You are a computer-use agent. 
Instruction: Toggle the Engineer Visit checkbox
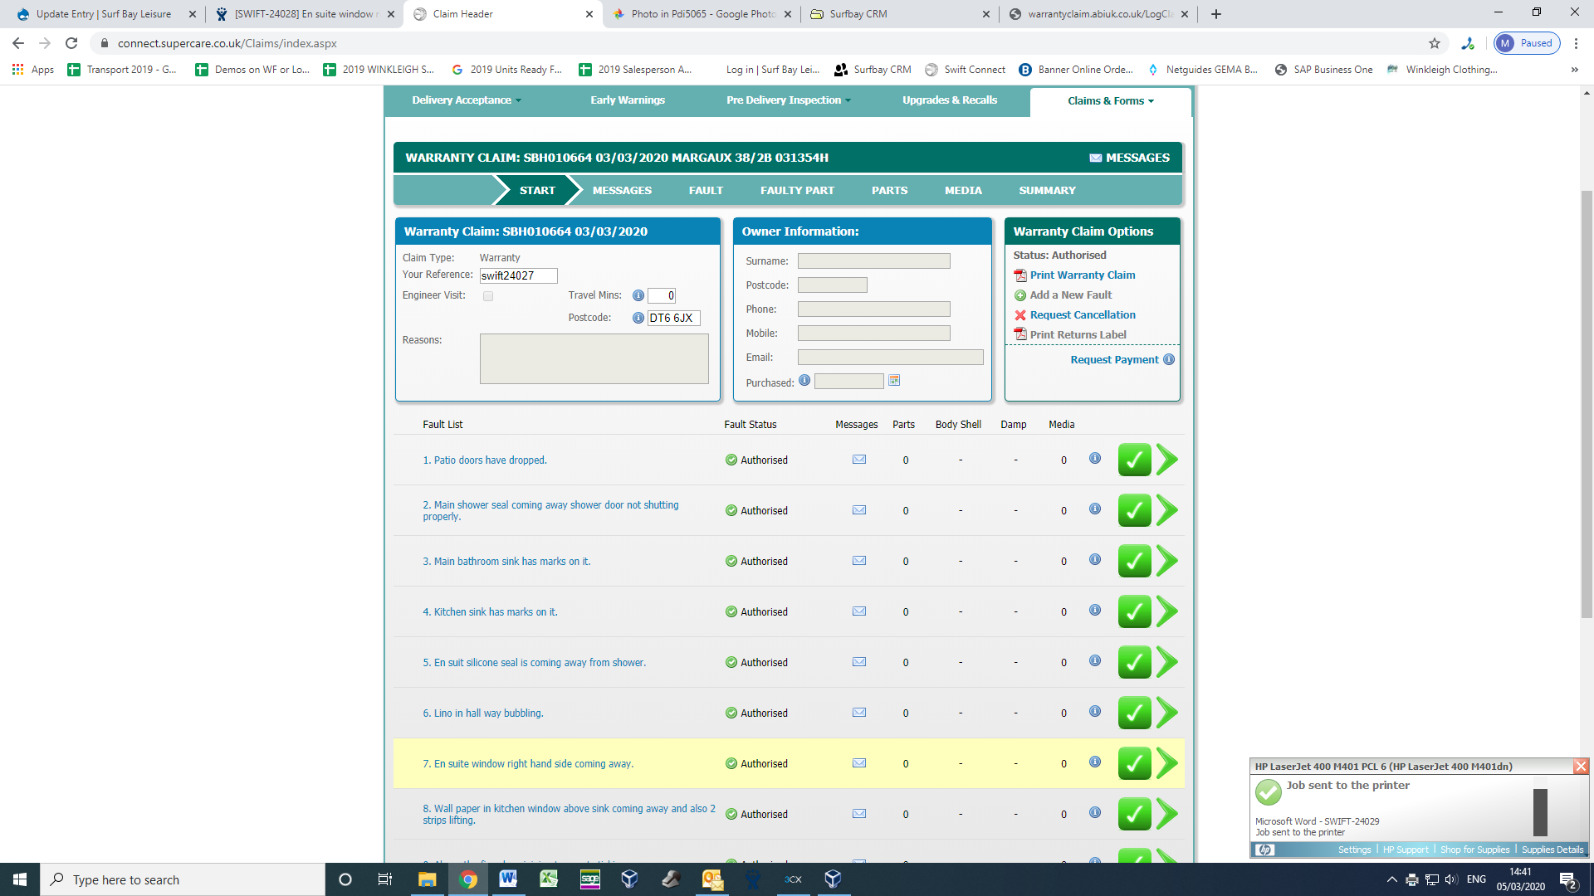[488, 296]
